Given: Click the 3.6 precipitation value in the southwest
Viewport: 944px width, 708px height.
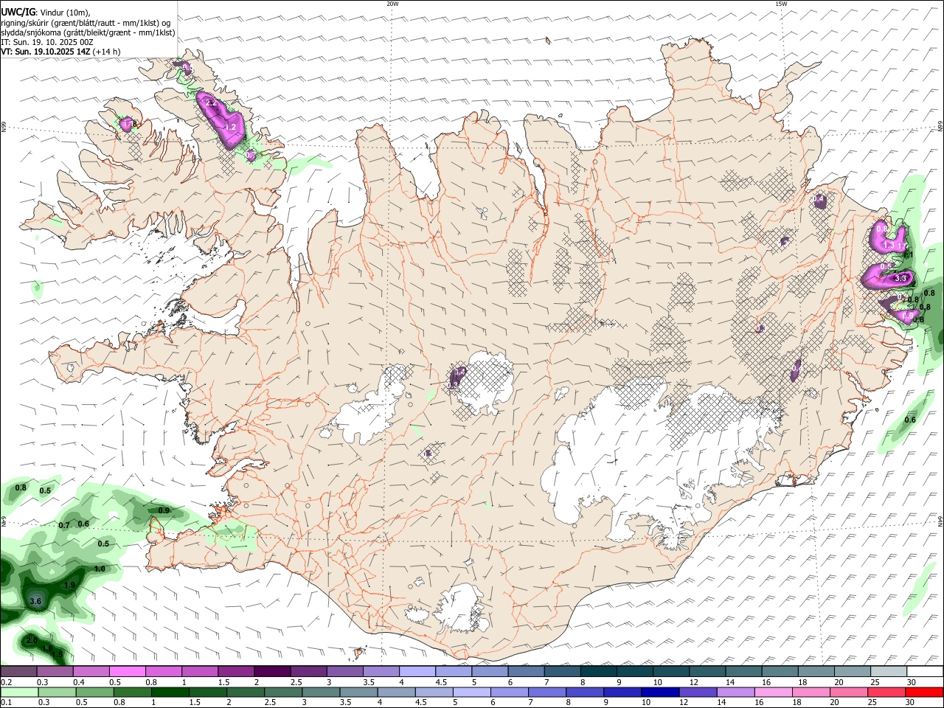Looking at the screenshot, I should [35, 602].
